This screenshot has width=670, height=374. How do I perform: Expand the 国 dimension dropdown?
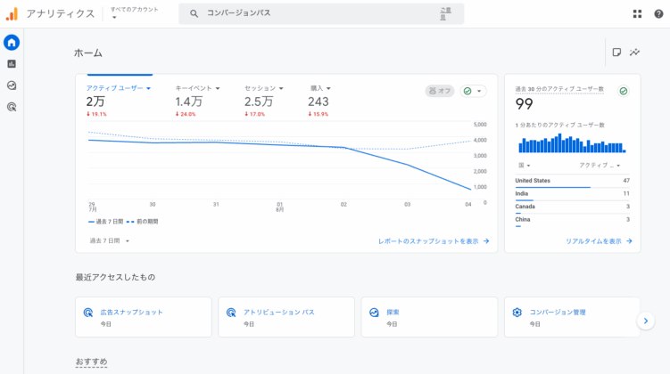tap(524, 165)
